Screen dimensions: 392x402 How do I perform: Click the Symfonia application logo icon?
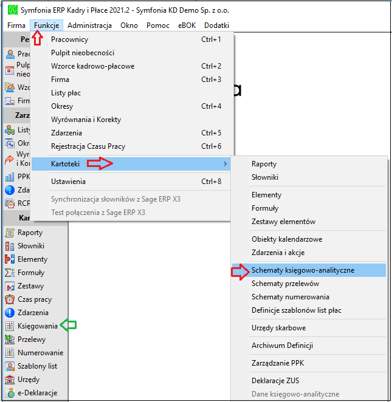[13, 10]
